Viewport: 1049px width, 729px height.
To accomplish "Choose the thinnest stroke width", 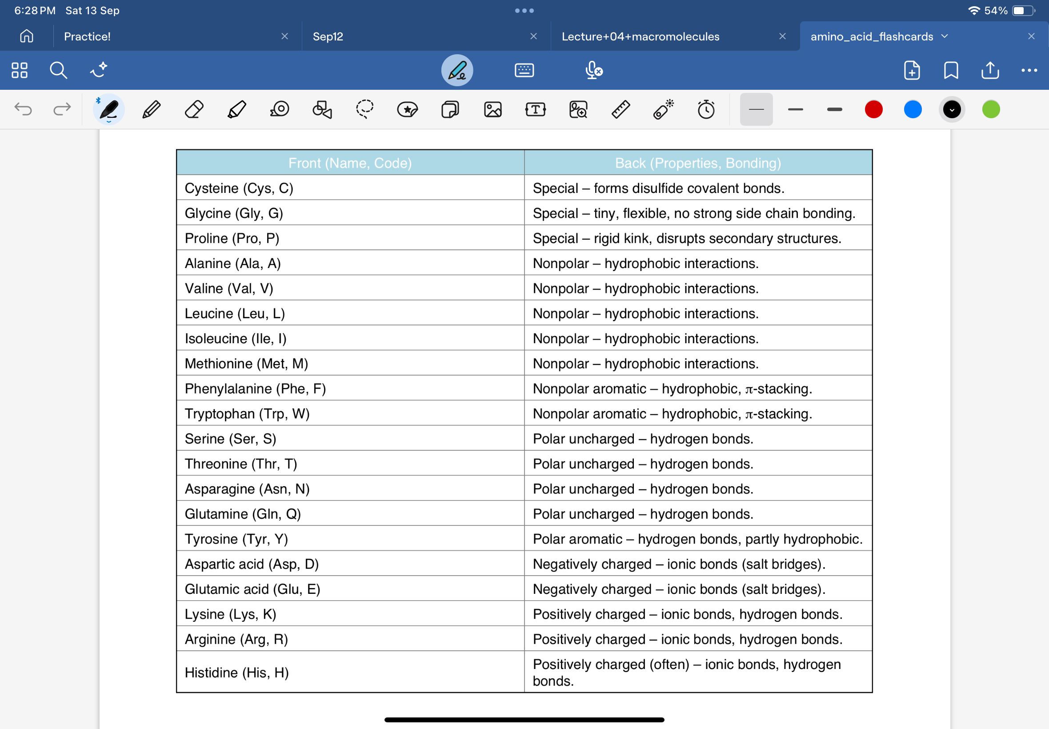I will [756, 109].
